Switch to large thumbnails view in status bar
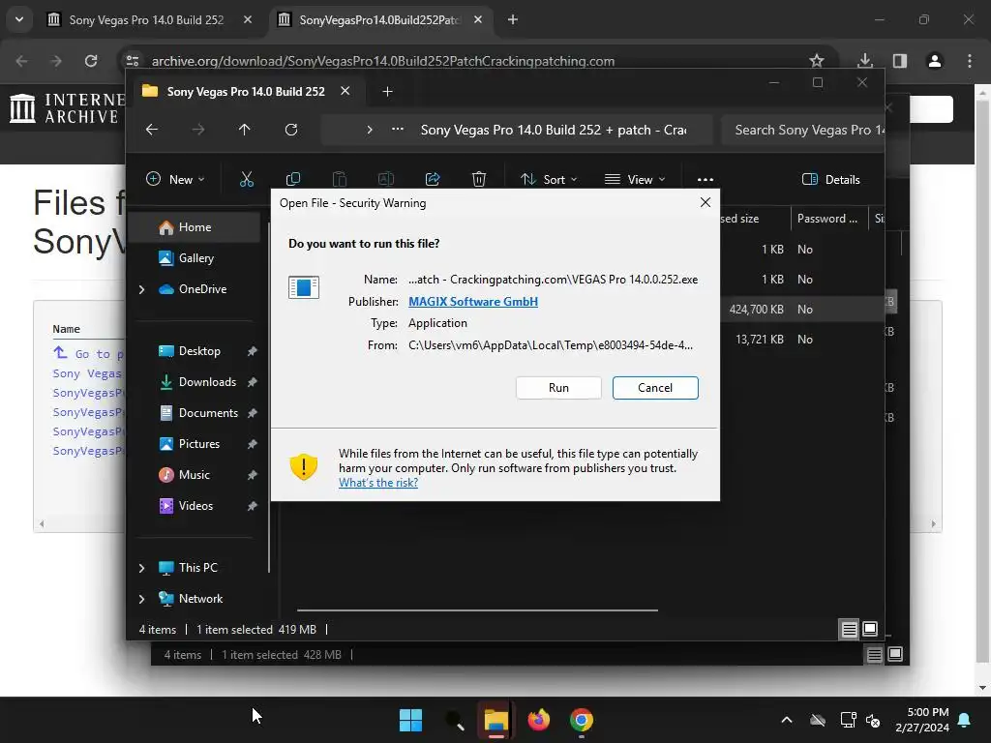 (x=870, y=629)
